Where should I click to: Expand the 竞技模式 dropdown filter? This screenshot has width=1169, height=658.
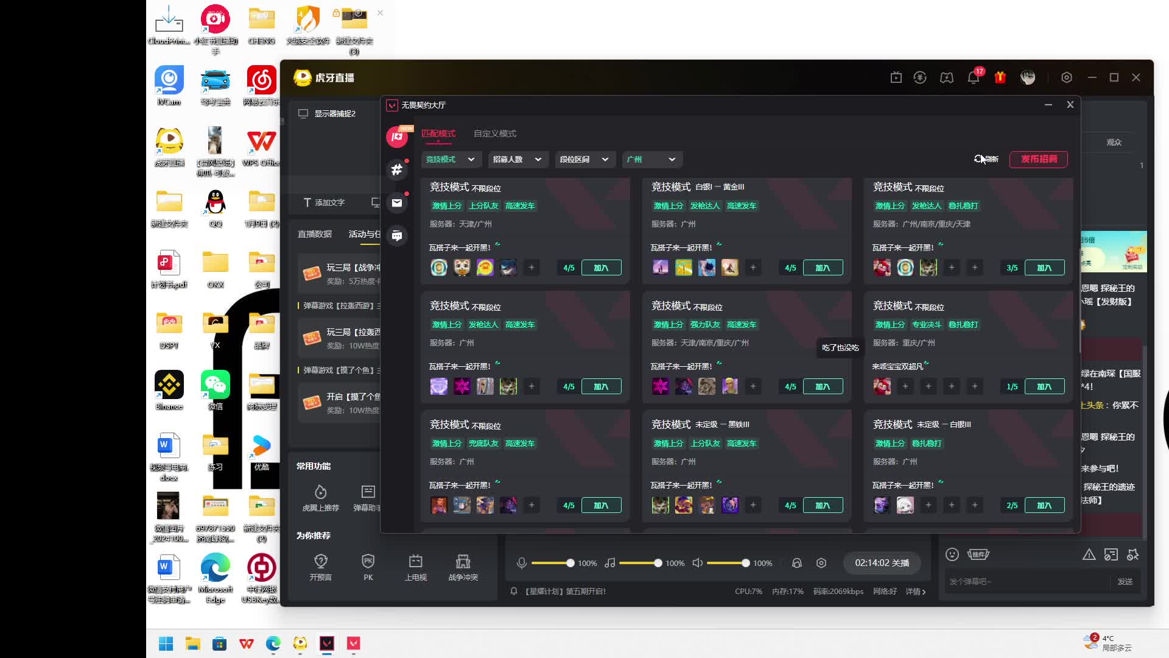[x=451, y=160]
